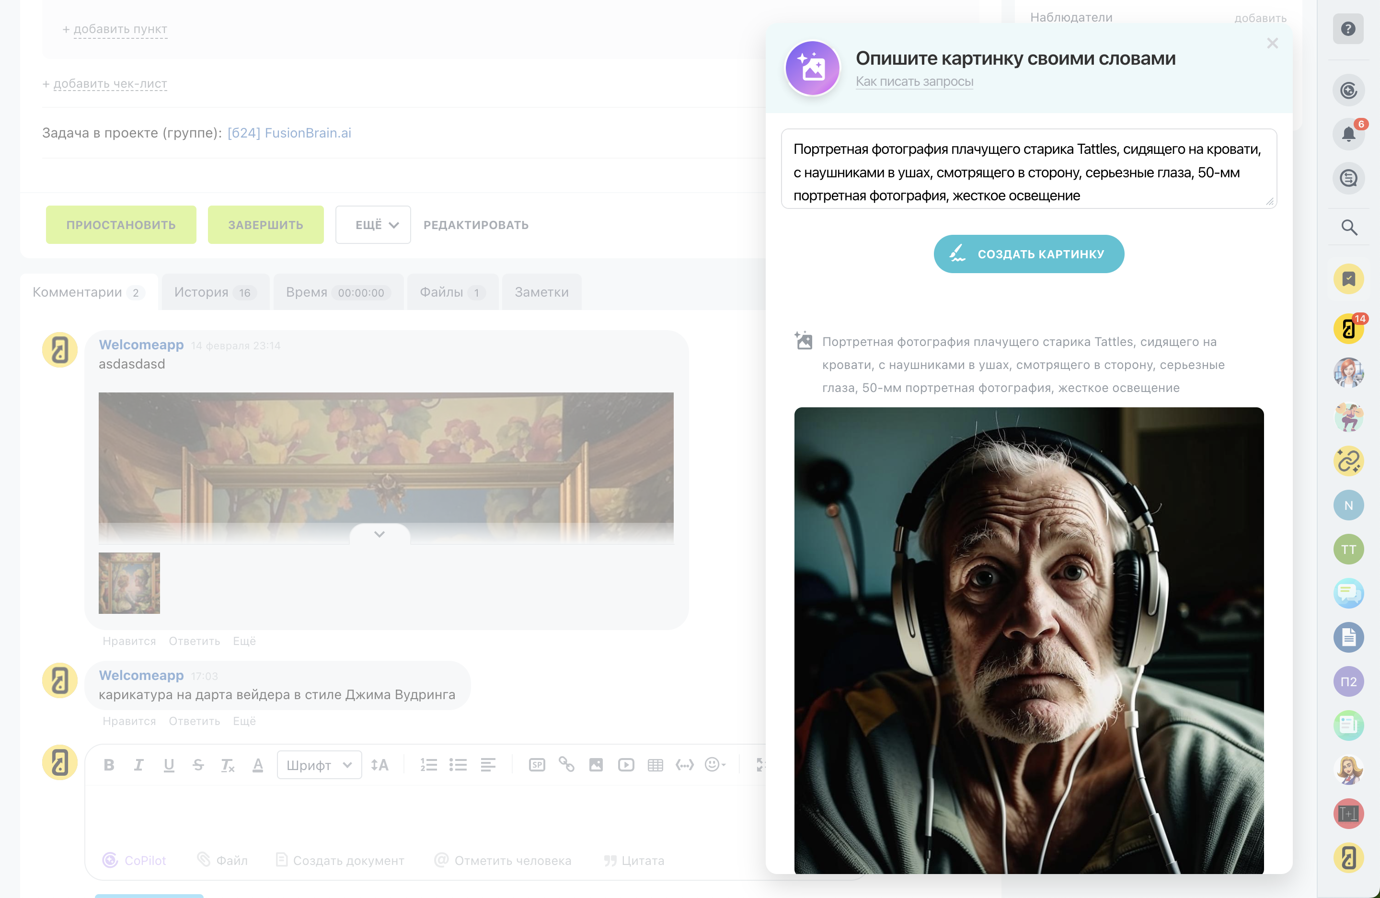
Task: Open the help question mark icon
Action: click(x=1348, y=29)
